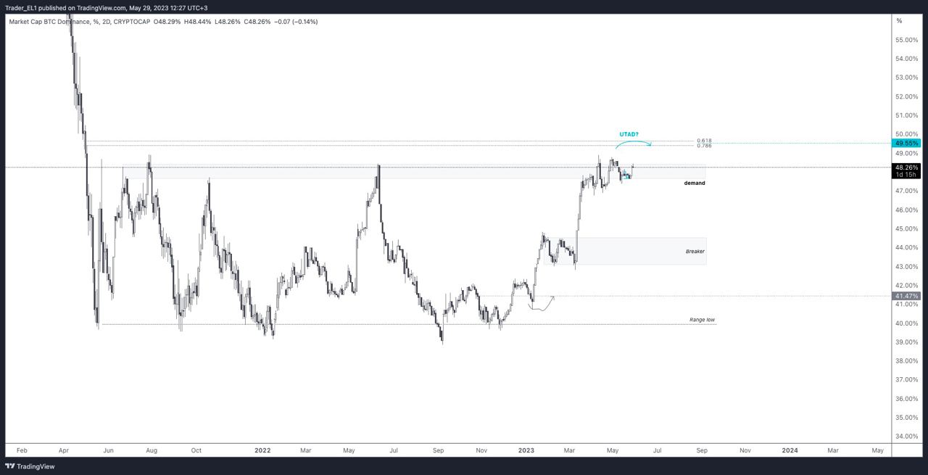Click the % symbol atop the price axis

tap(899, 21)
